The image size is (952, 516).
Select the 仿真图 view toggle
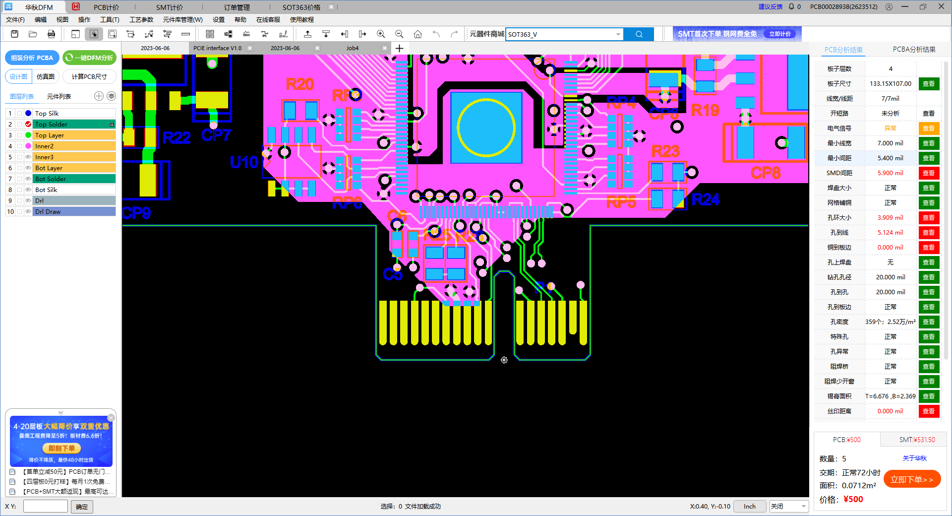[x=46, y=76]
